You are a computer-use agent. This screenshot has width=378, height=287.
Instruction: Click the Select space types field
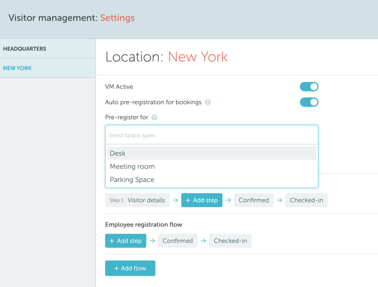tap(212, 135)
